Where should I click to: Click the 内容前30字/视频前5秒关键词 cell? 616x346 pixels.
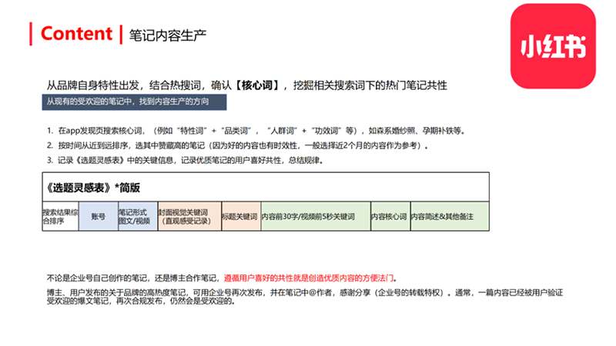coord(316,217)
